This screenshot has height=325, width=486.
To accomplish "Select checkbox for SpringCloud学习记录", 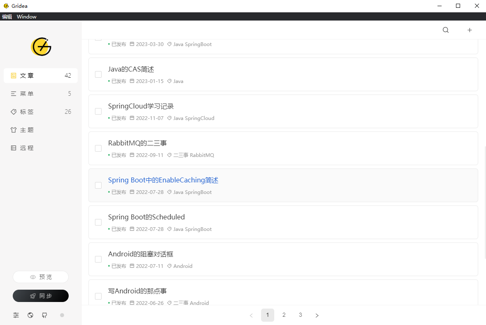I will click(98, 111).
